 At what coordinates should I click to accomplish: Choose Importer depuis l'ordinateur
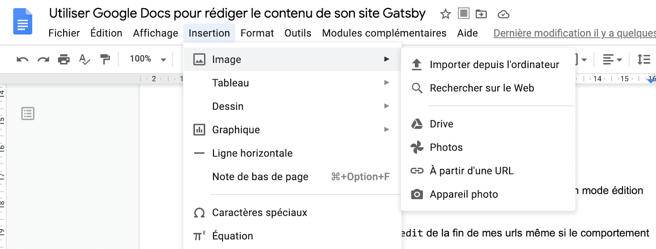(494, 64)
